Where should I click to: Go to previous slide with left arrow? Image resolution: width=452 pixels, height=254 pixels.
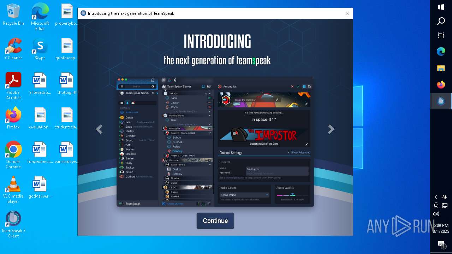click(99, 129)
